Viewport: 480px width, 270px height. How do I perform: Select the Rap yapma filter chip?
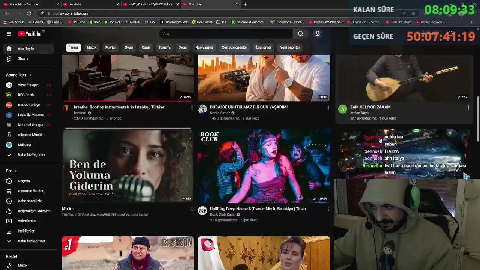point(204,48)
